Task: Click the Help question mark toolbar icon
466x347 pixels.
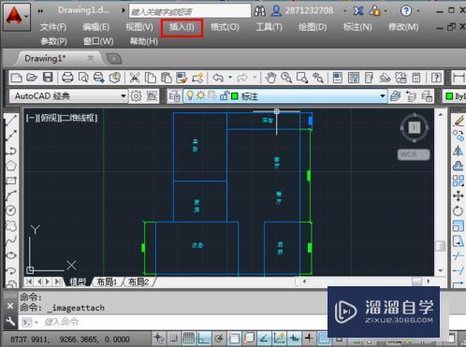Action: [x=436, y=78]
